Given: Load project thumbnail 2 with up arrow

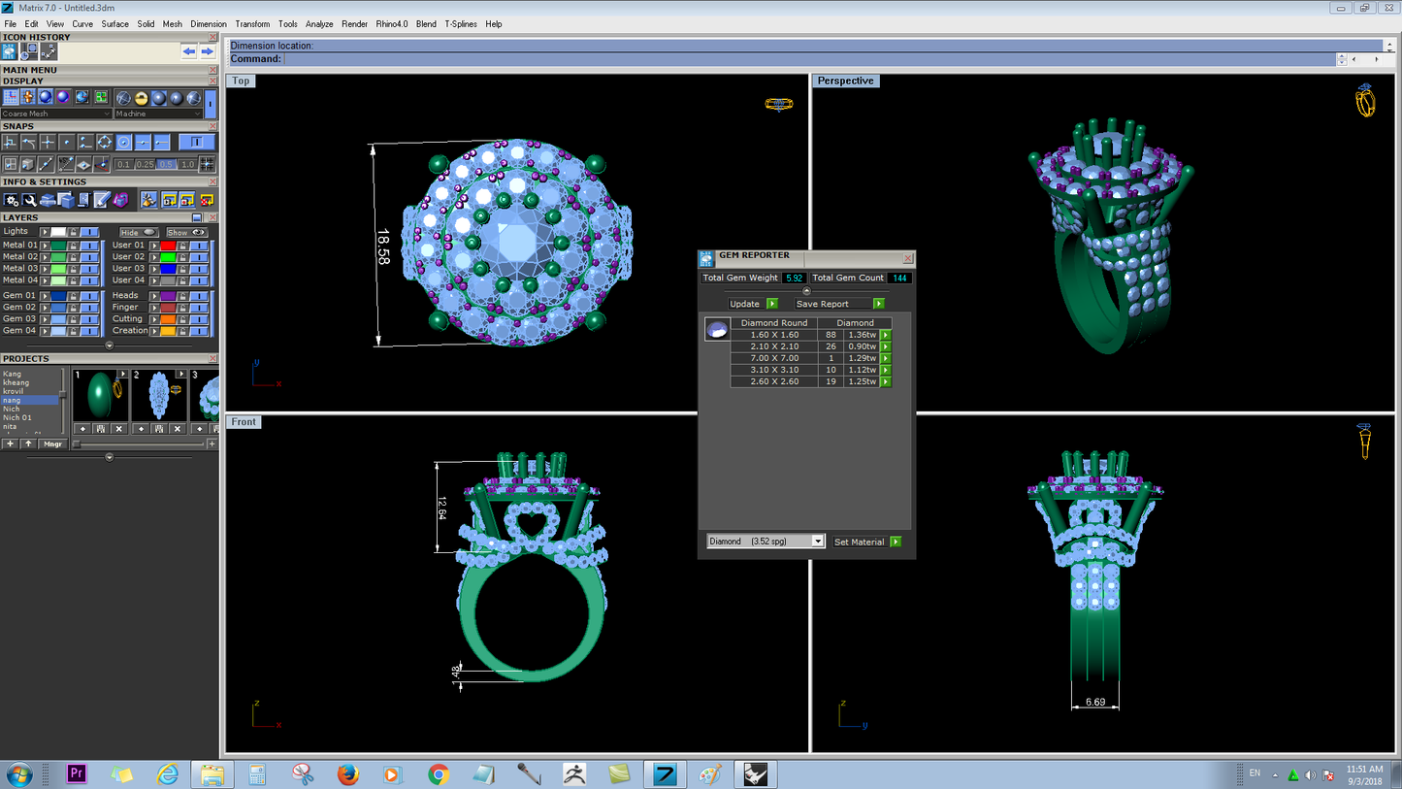Looking at the screenshot, I should (x=141, y=428).
